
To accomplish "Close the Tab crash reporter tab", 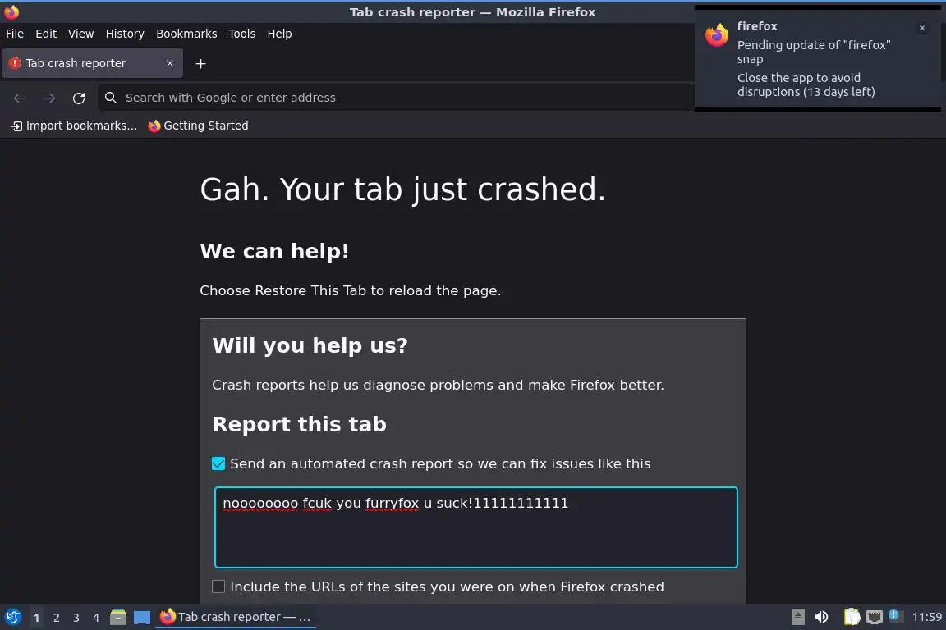I will click(169, 62).
